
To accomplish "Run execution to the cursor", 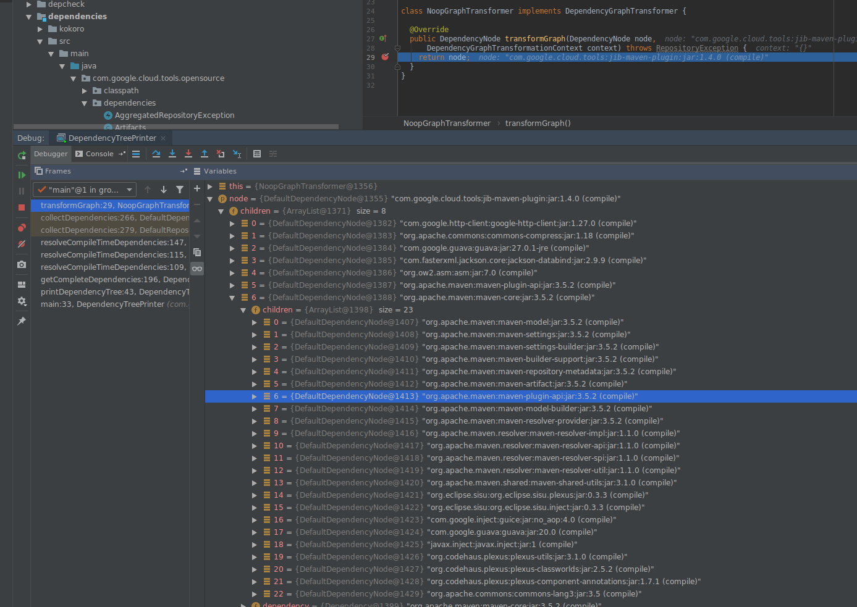I will click(x=237, y=154).
